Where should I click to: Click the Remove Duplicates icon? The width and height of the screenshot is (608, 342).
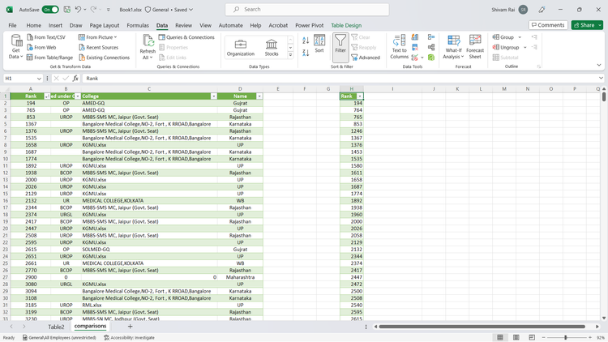coord(415,47)
